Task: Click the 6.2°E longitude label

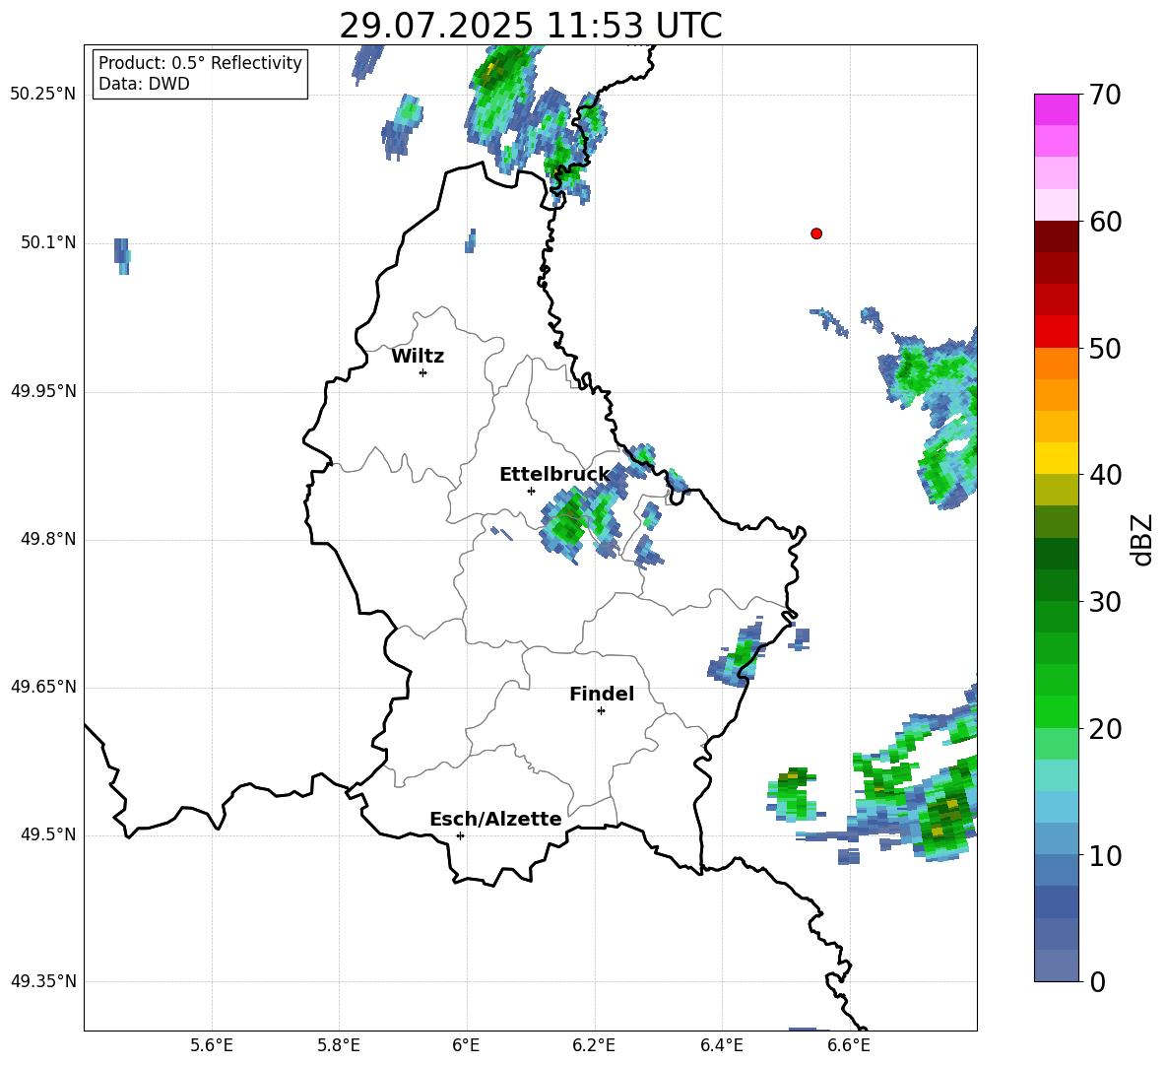Action: (x=594, y=1045)
